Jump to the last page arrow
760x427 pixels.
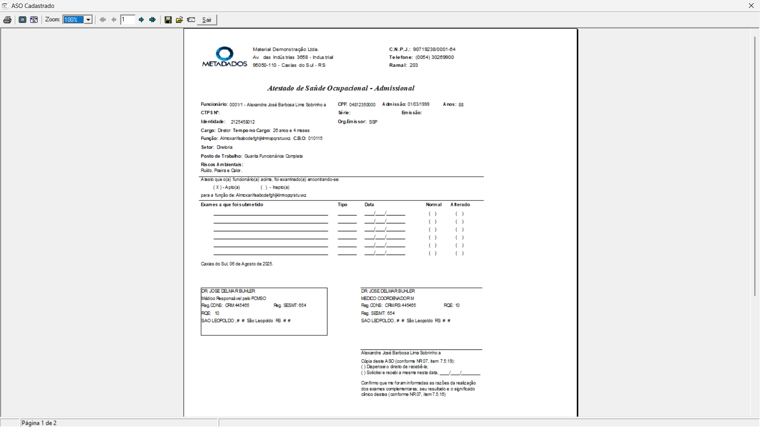click(x=152, y=20)
